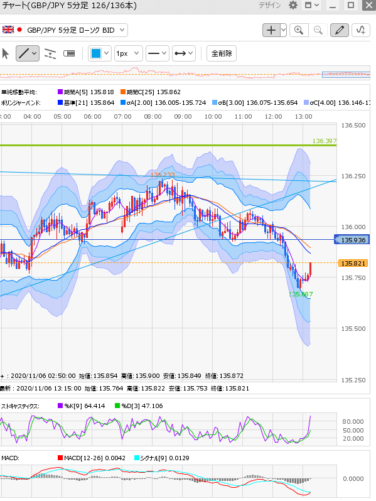Click the window layout icon in title bar
The image size is (376, 501).
click(308, 5)
